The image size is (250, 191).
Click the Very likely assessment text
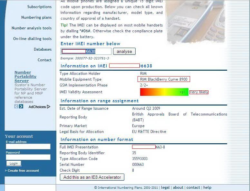199,92
